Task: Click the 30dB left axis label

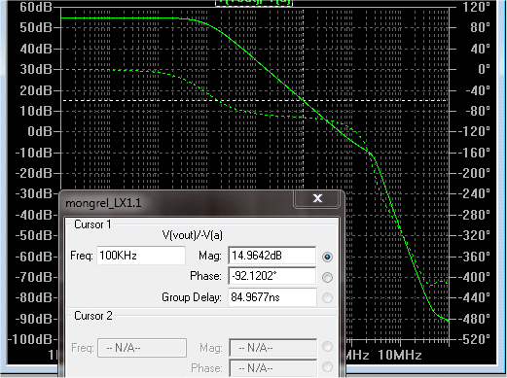Action: [36, 69]
